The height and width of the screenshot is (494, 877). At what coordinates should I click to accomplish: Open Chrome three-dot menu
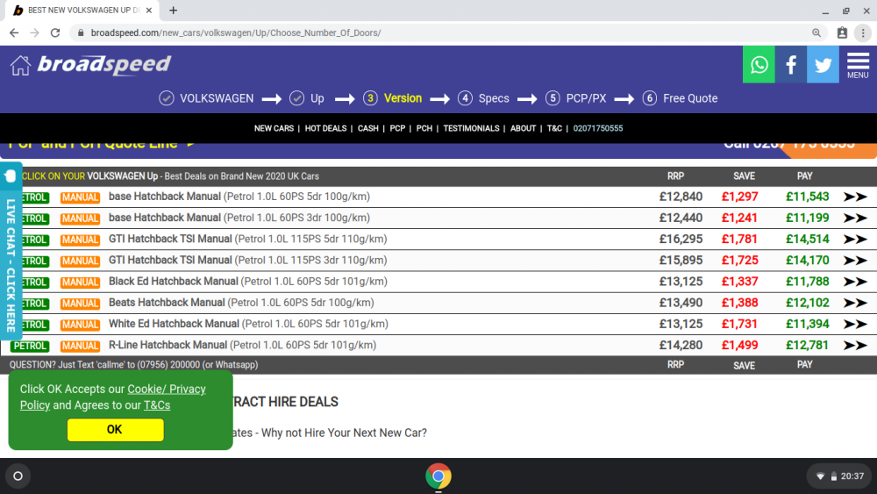[863, 33]
